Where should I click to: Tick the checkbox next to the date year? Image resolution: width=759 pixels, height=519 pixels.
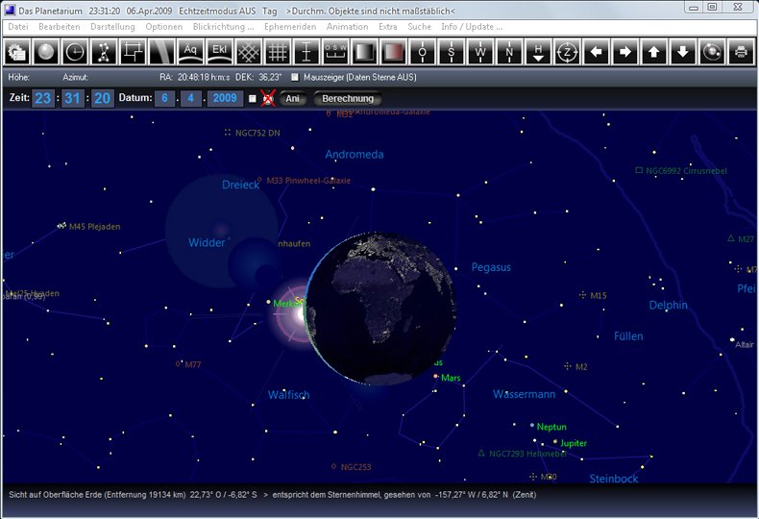click(252, 98)
